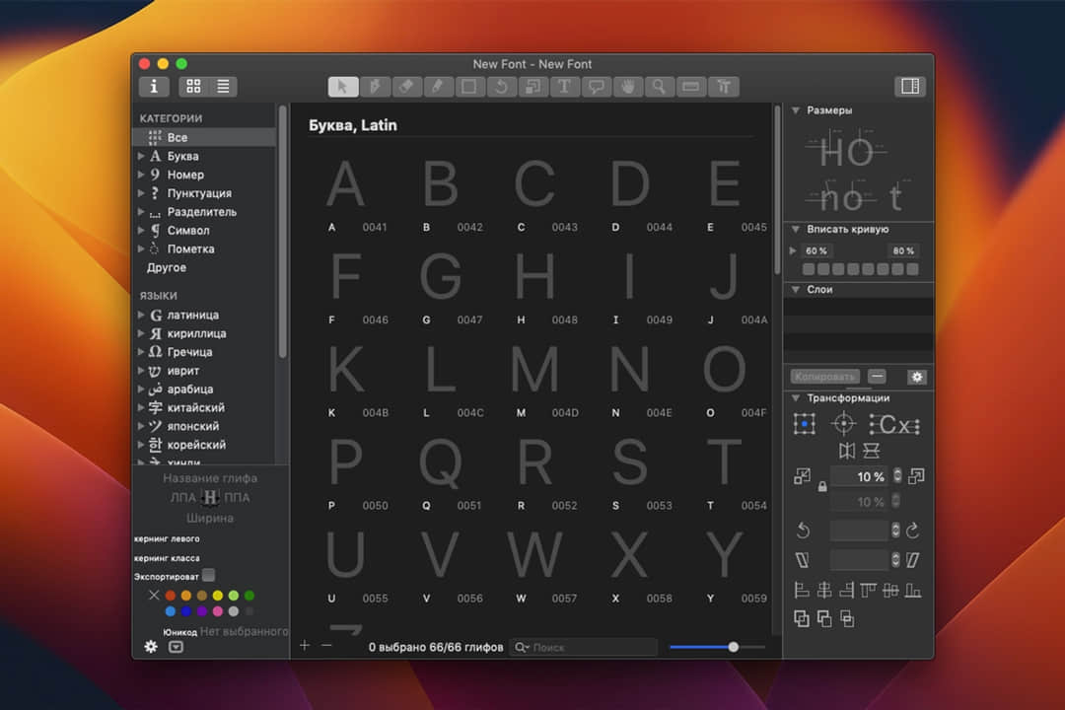Add a new glyph with plus button

[304, 646]
